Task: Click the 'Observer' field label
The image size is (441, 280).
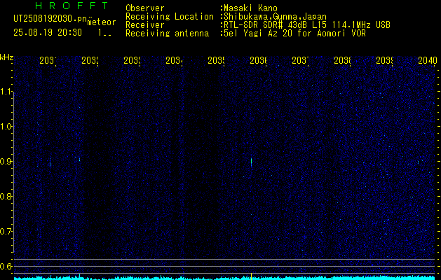Action: tap(145, 8)
